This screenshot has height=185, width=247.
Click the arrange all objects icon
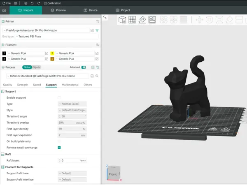point(152,20)
